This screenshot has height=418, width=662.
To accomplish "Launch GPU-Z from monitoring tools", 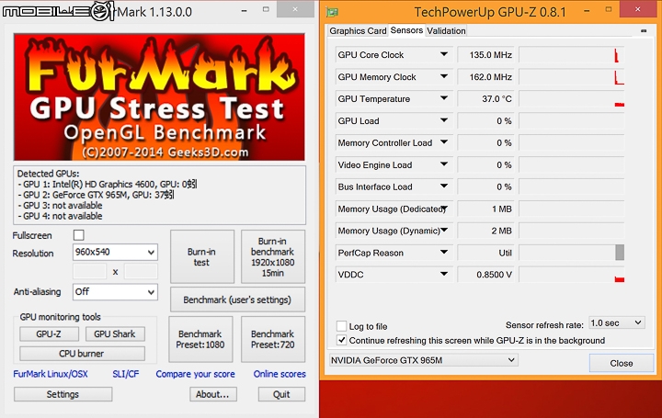I will click(49, 334).
